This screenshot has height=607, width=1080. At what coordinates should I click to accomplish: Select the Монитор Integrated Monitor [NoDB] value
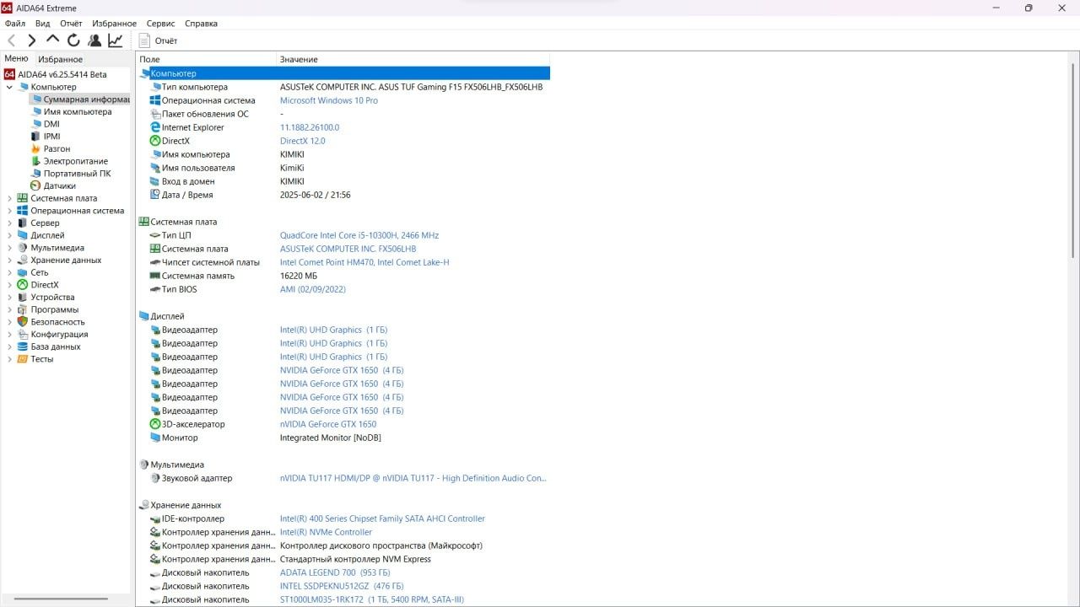tap(331, 438)
